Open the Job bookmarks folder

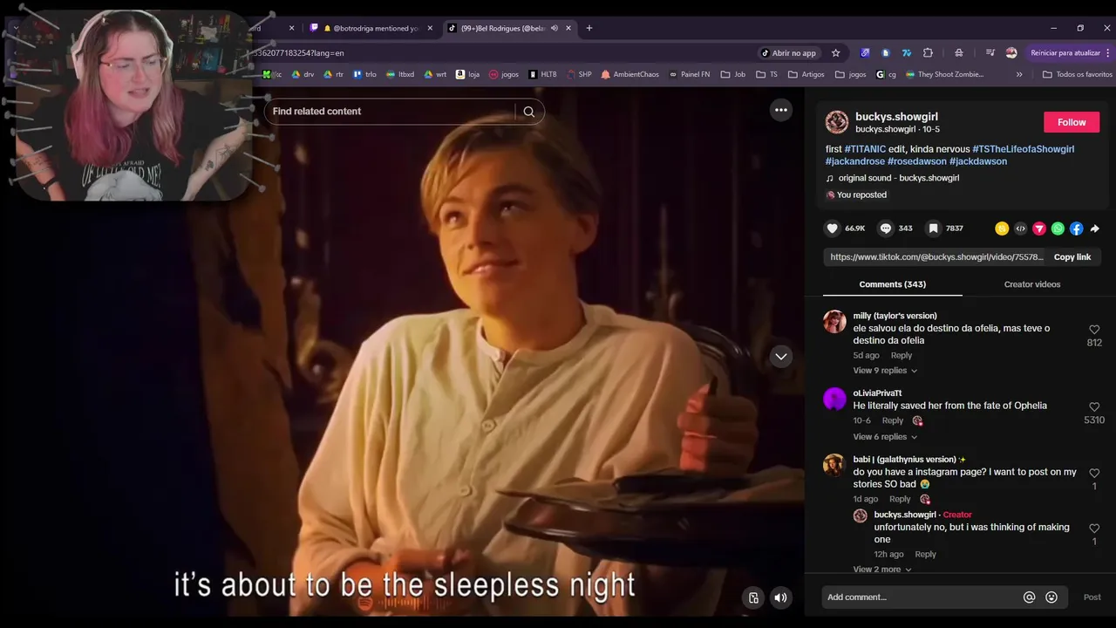[x=733, y=74]
